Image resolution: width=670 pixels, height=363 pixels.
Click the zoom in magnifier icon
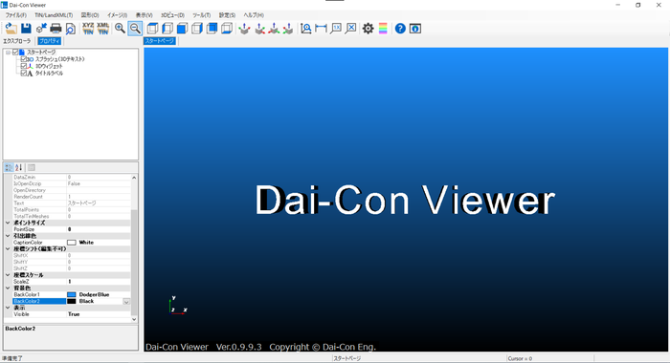click(120, 29)
